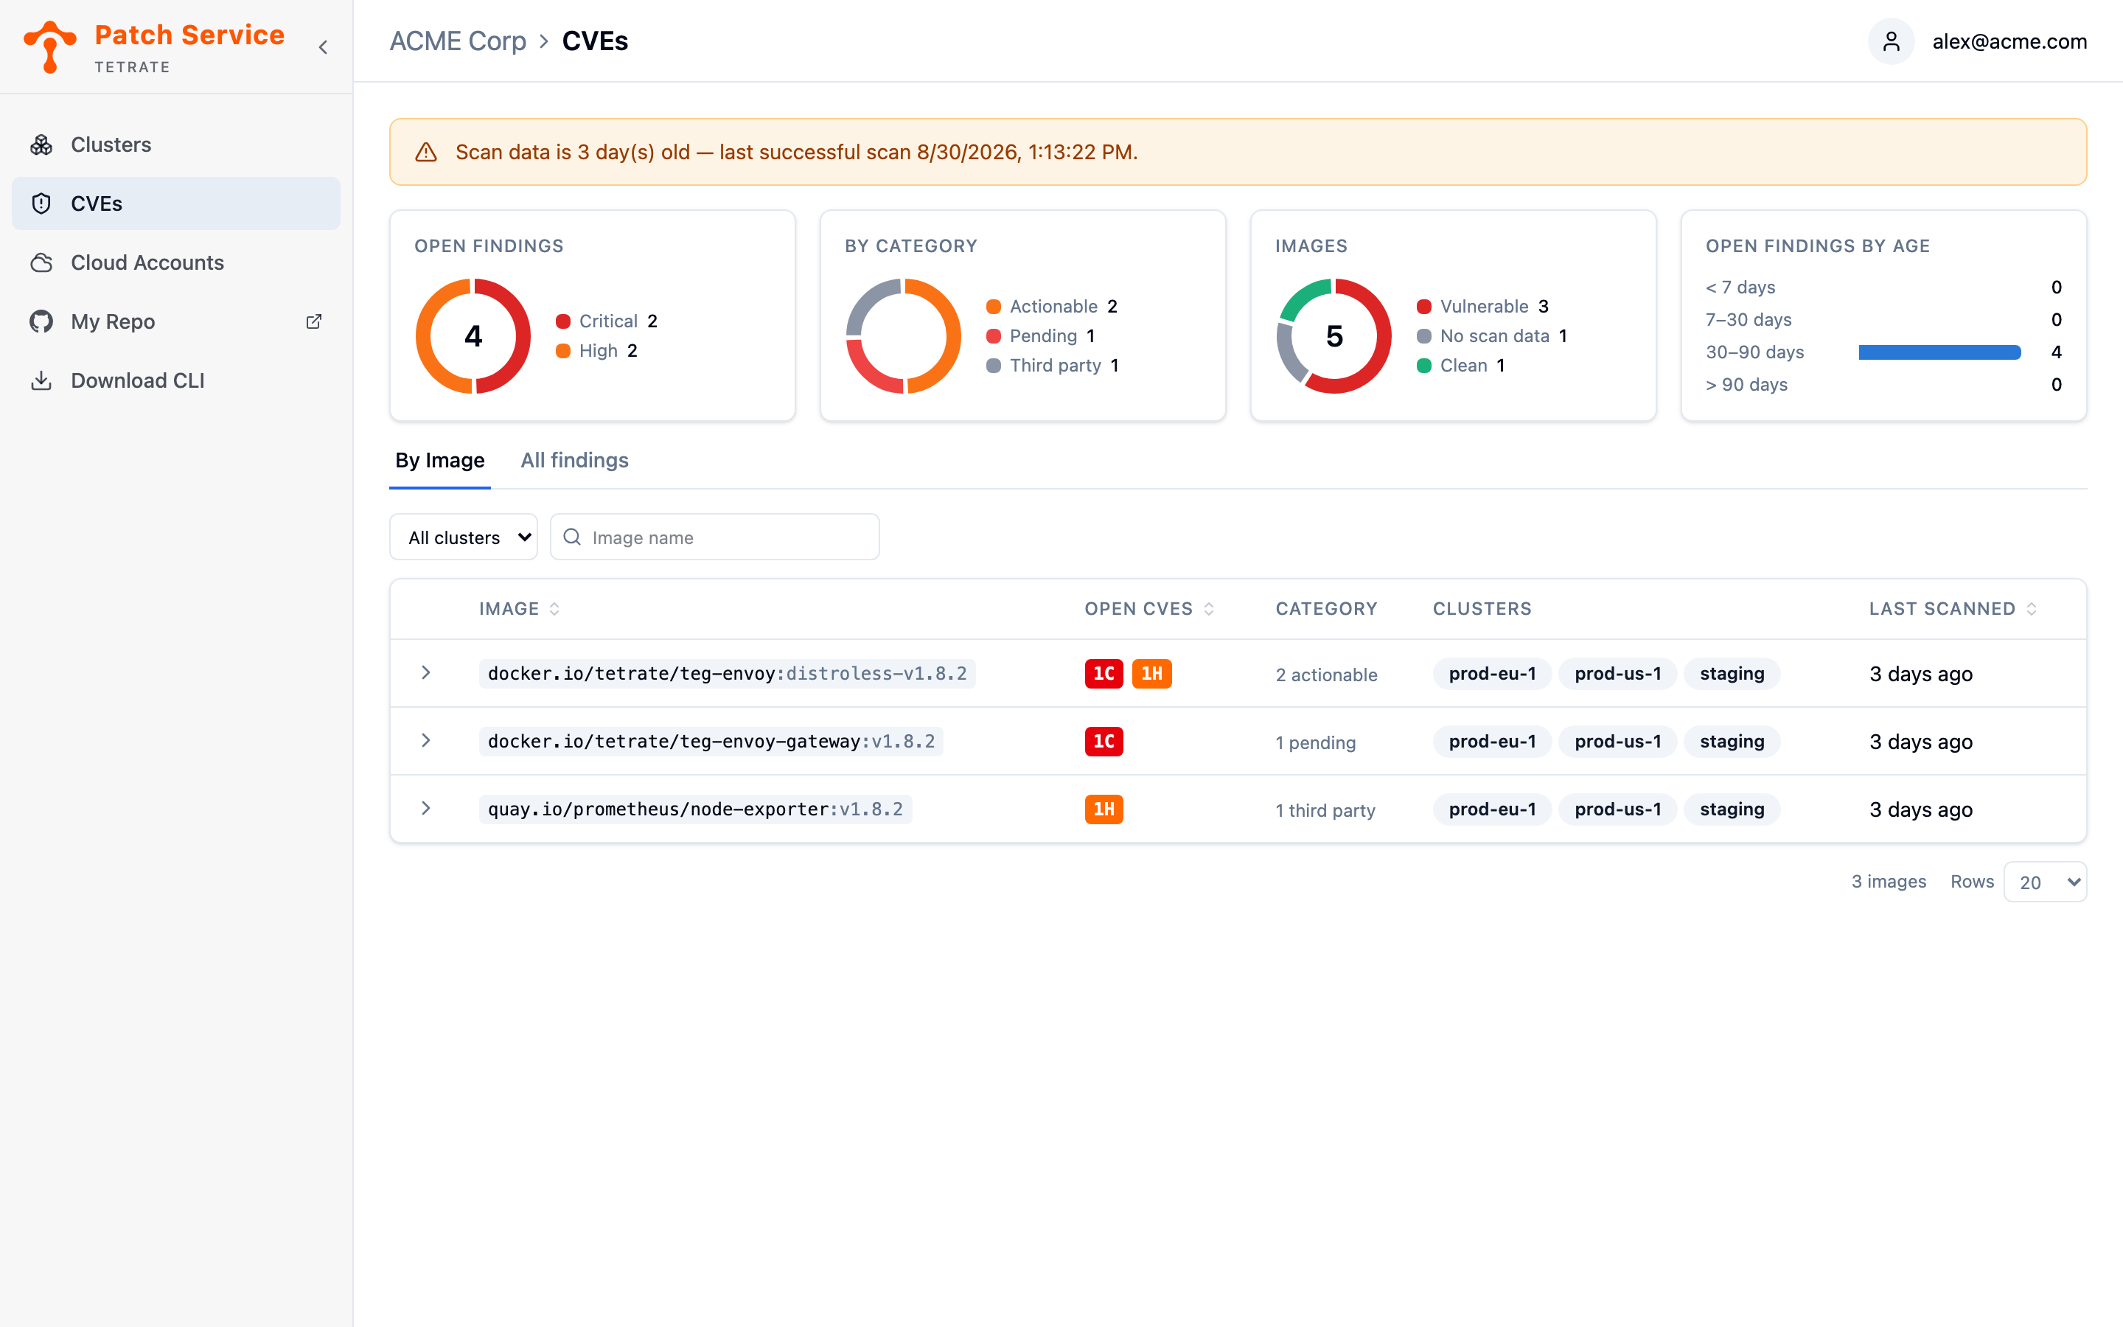Image resolution: width=2123 pixels, height=1327 pixels.
Task: Click the 1C badge for teg-envoy distroless
Action: pyautogui.click(x=1104, y=673)
